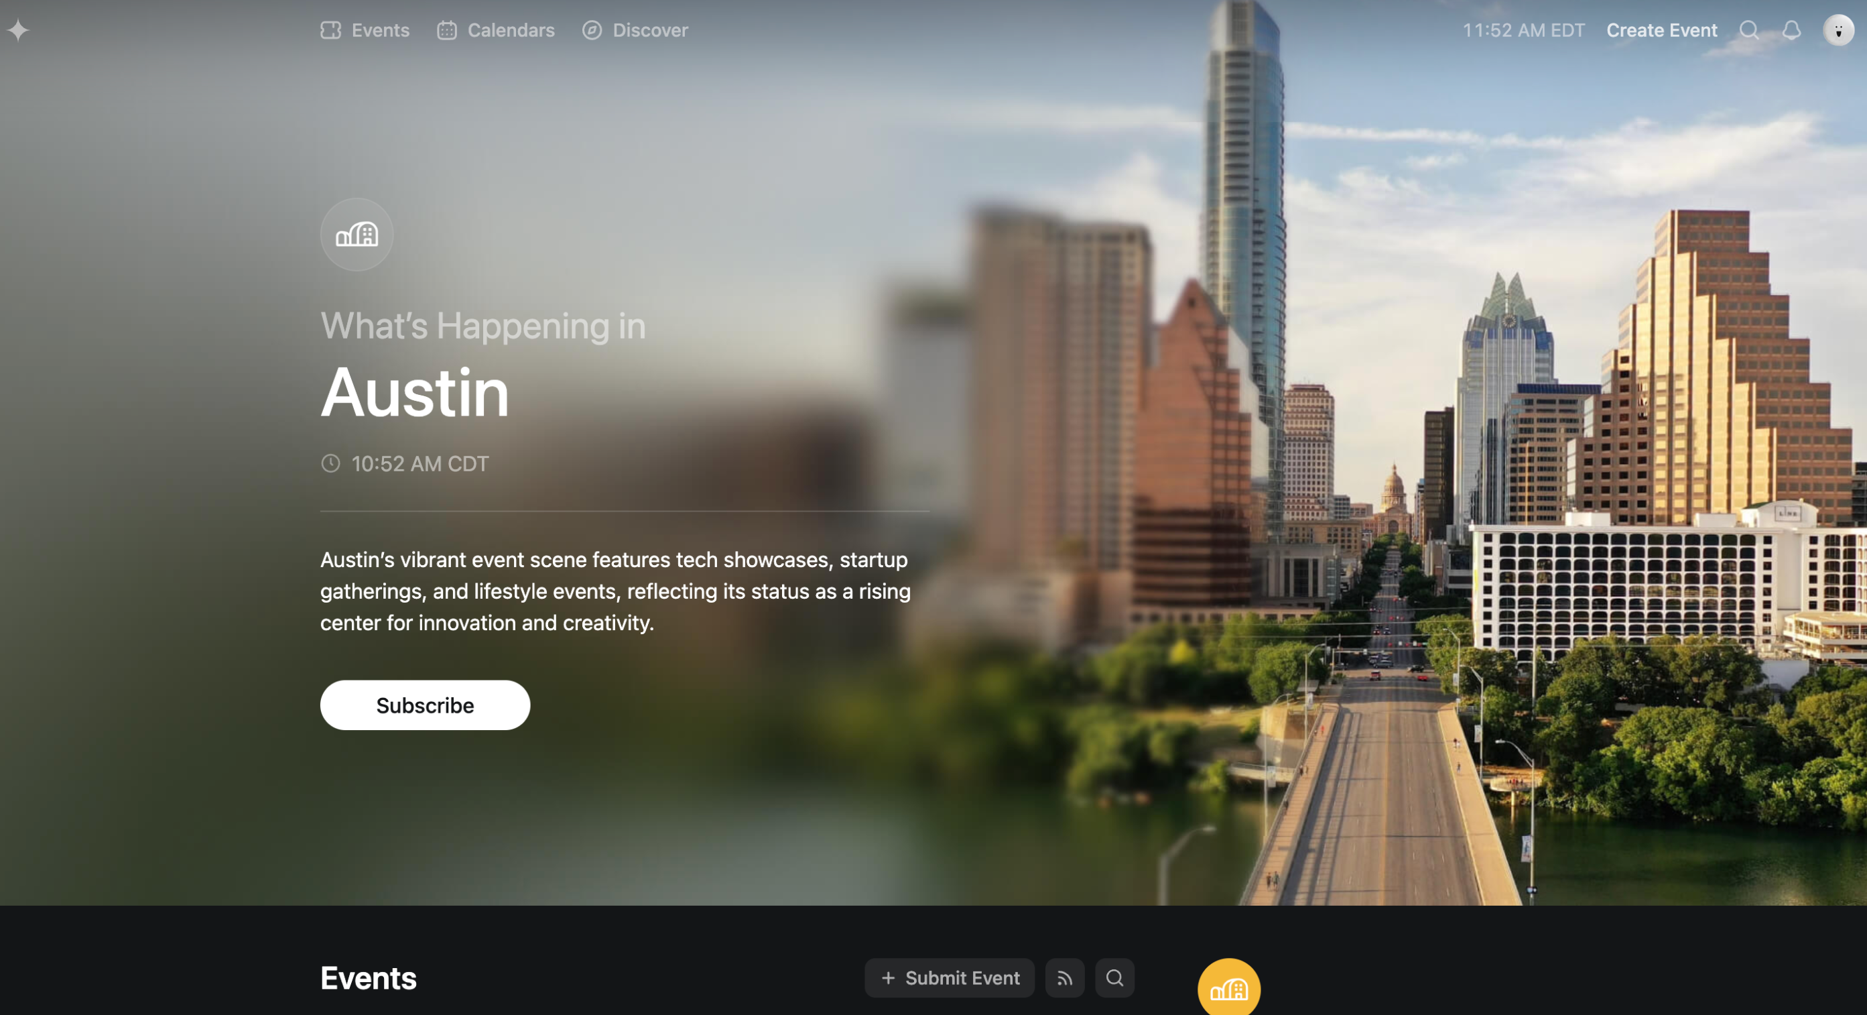The image size is (1867, 1015).
Task: Go to the Calendars page
Action: pyautogui.click(x=496, y=30)
